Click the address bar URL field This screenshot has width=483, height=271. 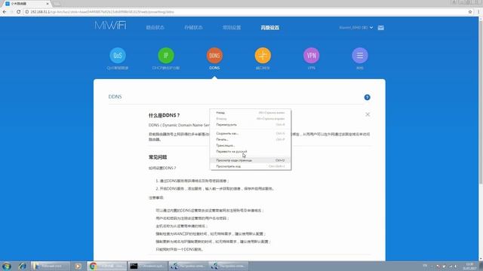click(x=247, y=12)
